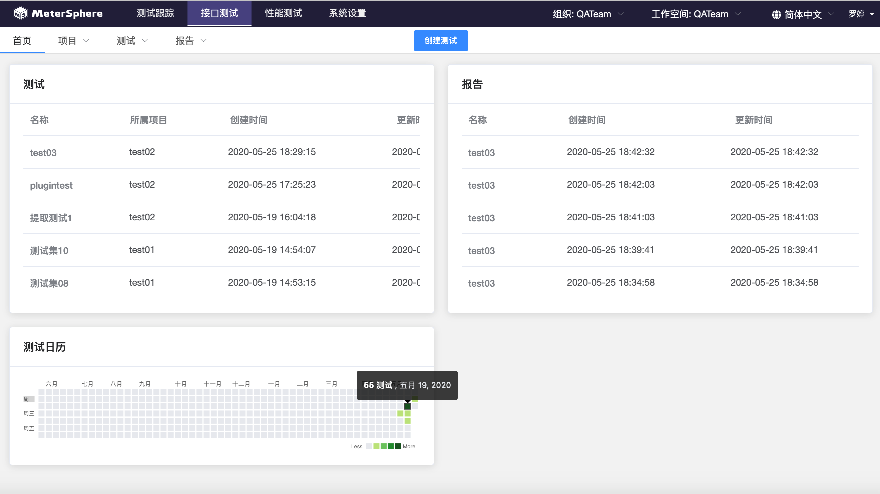Click the 更新时间 header in 报告 table
This screenshot has height=494, width=880.
tap(754, 120)
